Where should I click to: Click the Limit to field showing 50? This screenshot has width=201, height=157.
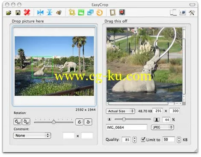pos(168,139)
